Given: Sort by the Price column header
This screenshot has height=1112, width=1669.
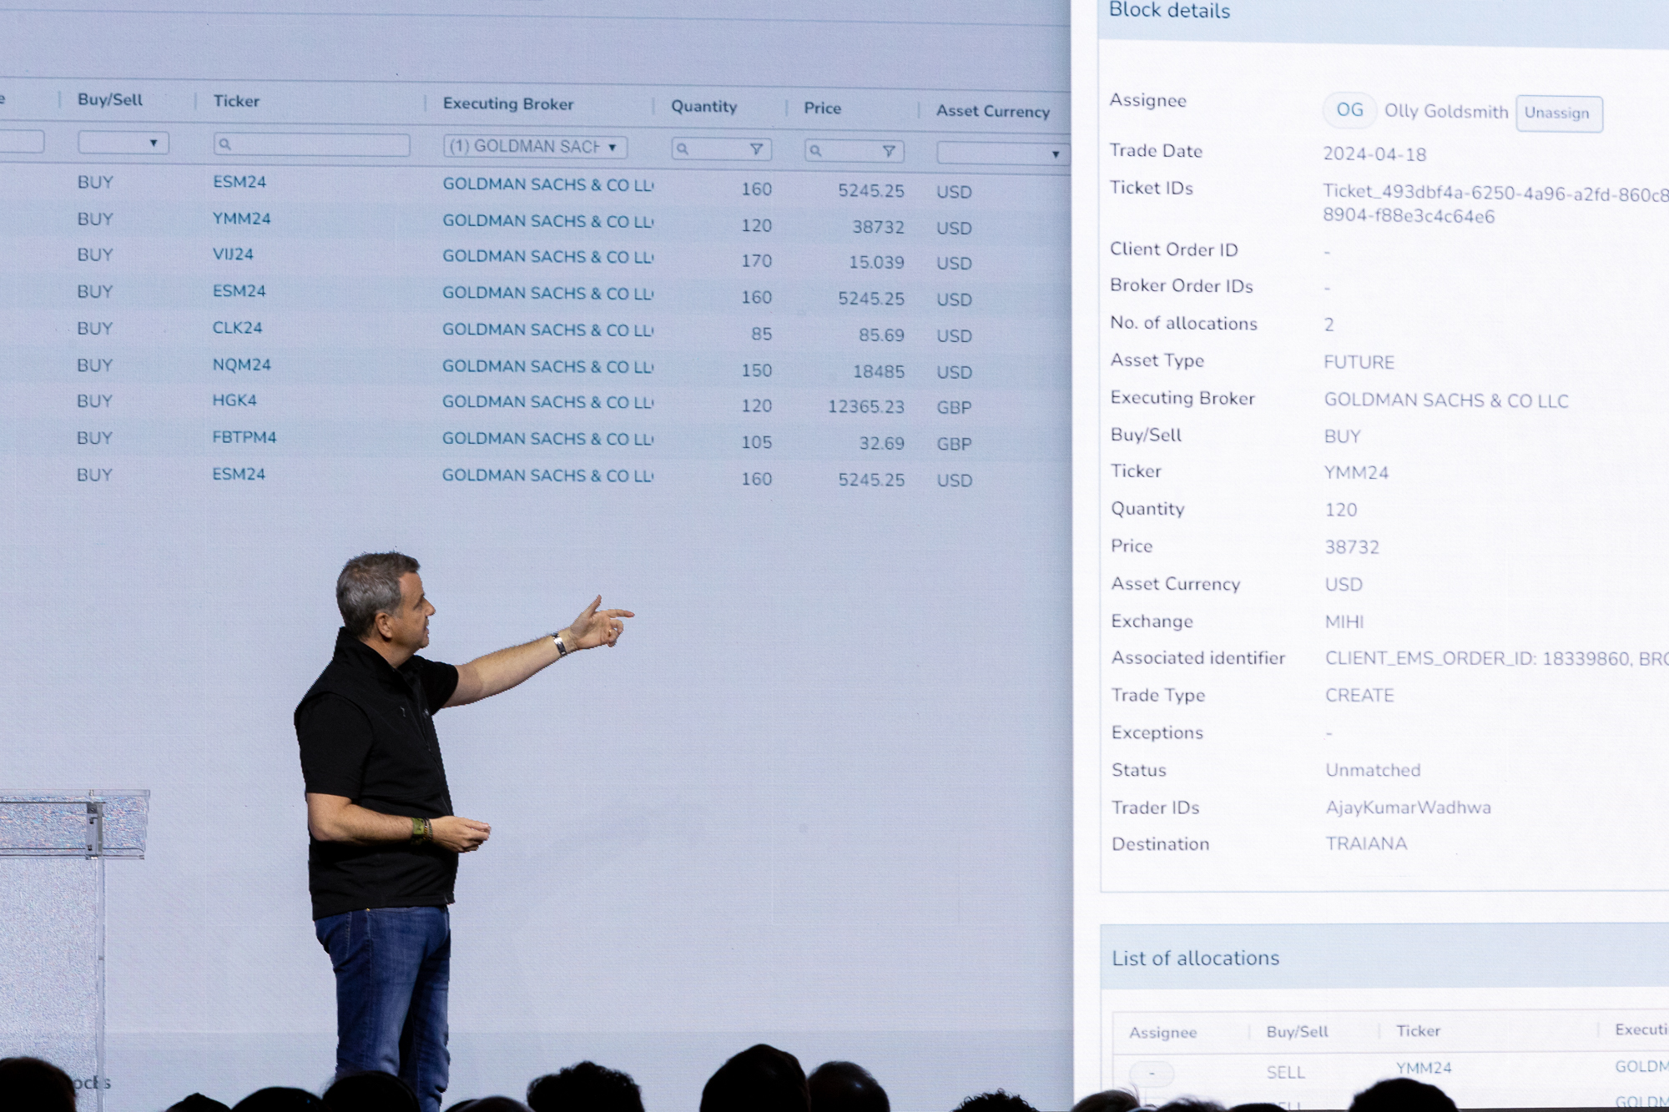Looking at the screenshot, I should pos(822,108).
